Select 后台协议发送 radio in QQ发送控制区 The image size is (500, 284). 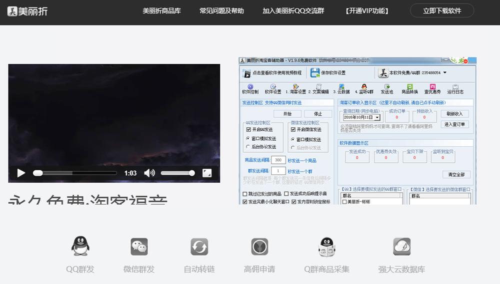(x=248, y=147)
